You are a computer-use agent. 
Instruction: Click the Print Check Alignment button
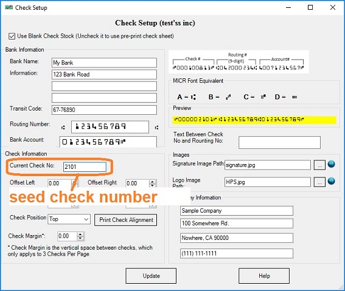click(x=125, y=220)
